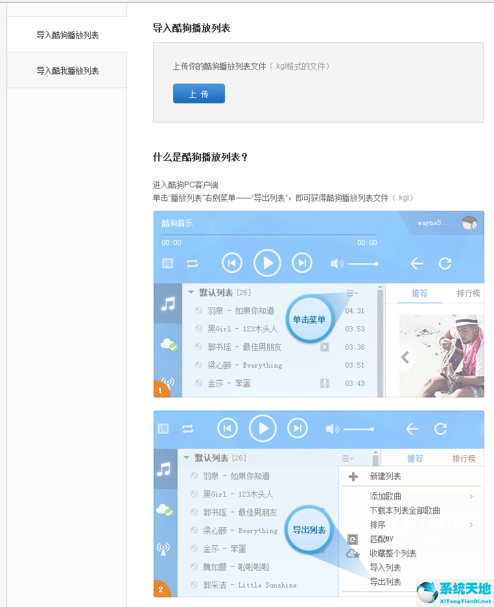Click the playback progress bar under 酷狗音乐
This screenshot has width=494, height=607.
pyautogui.click(x=269, y=235)
